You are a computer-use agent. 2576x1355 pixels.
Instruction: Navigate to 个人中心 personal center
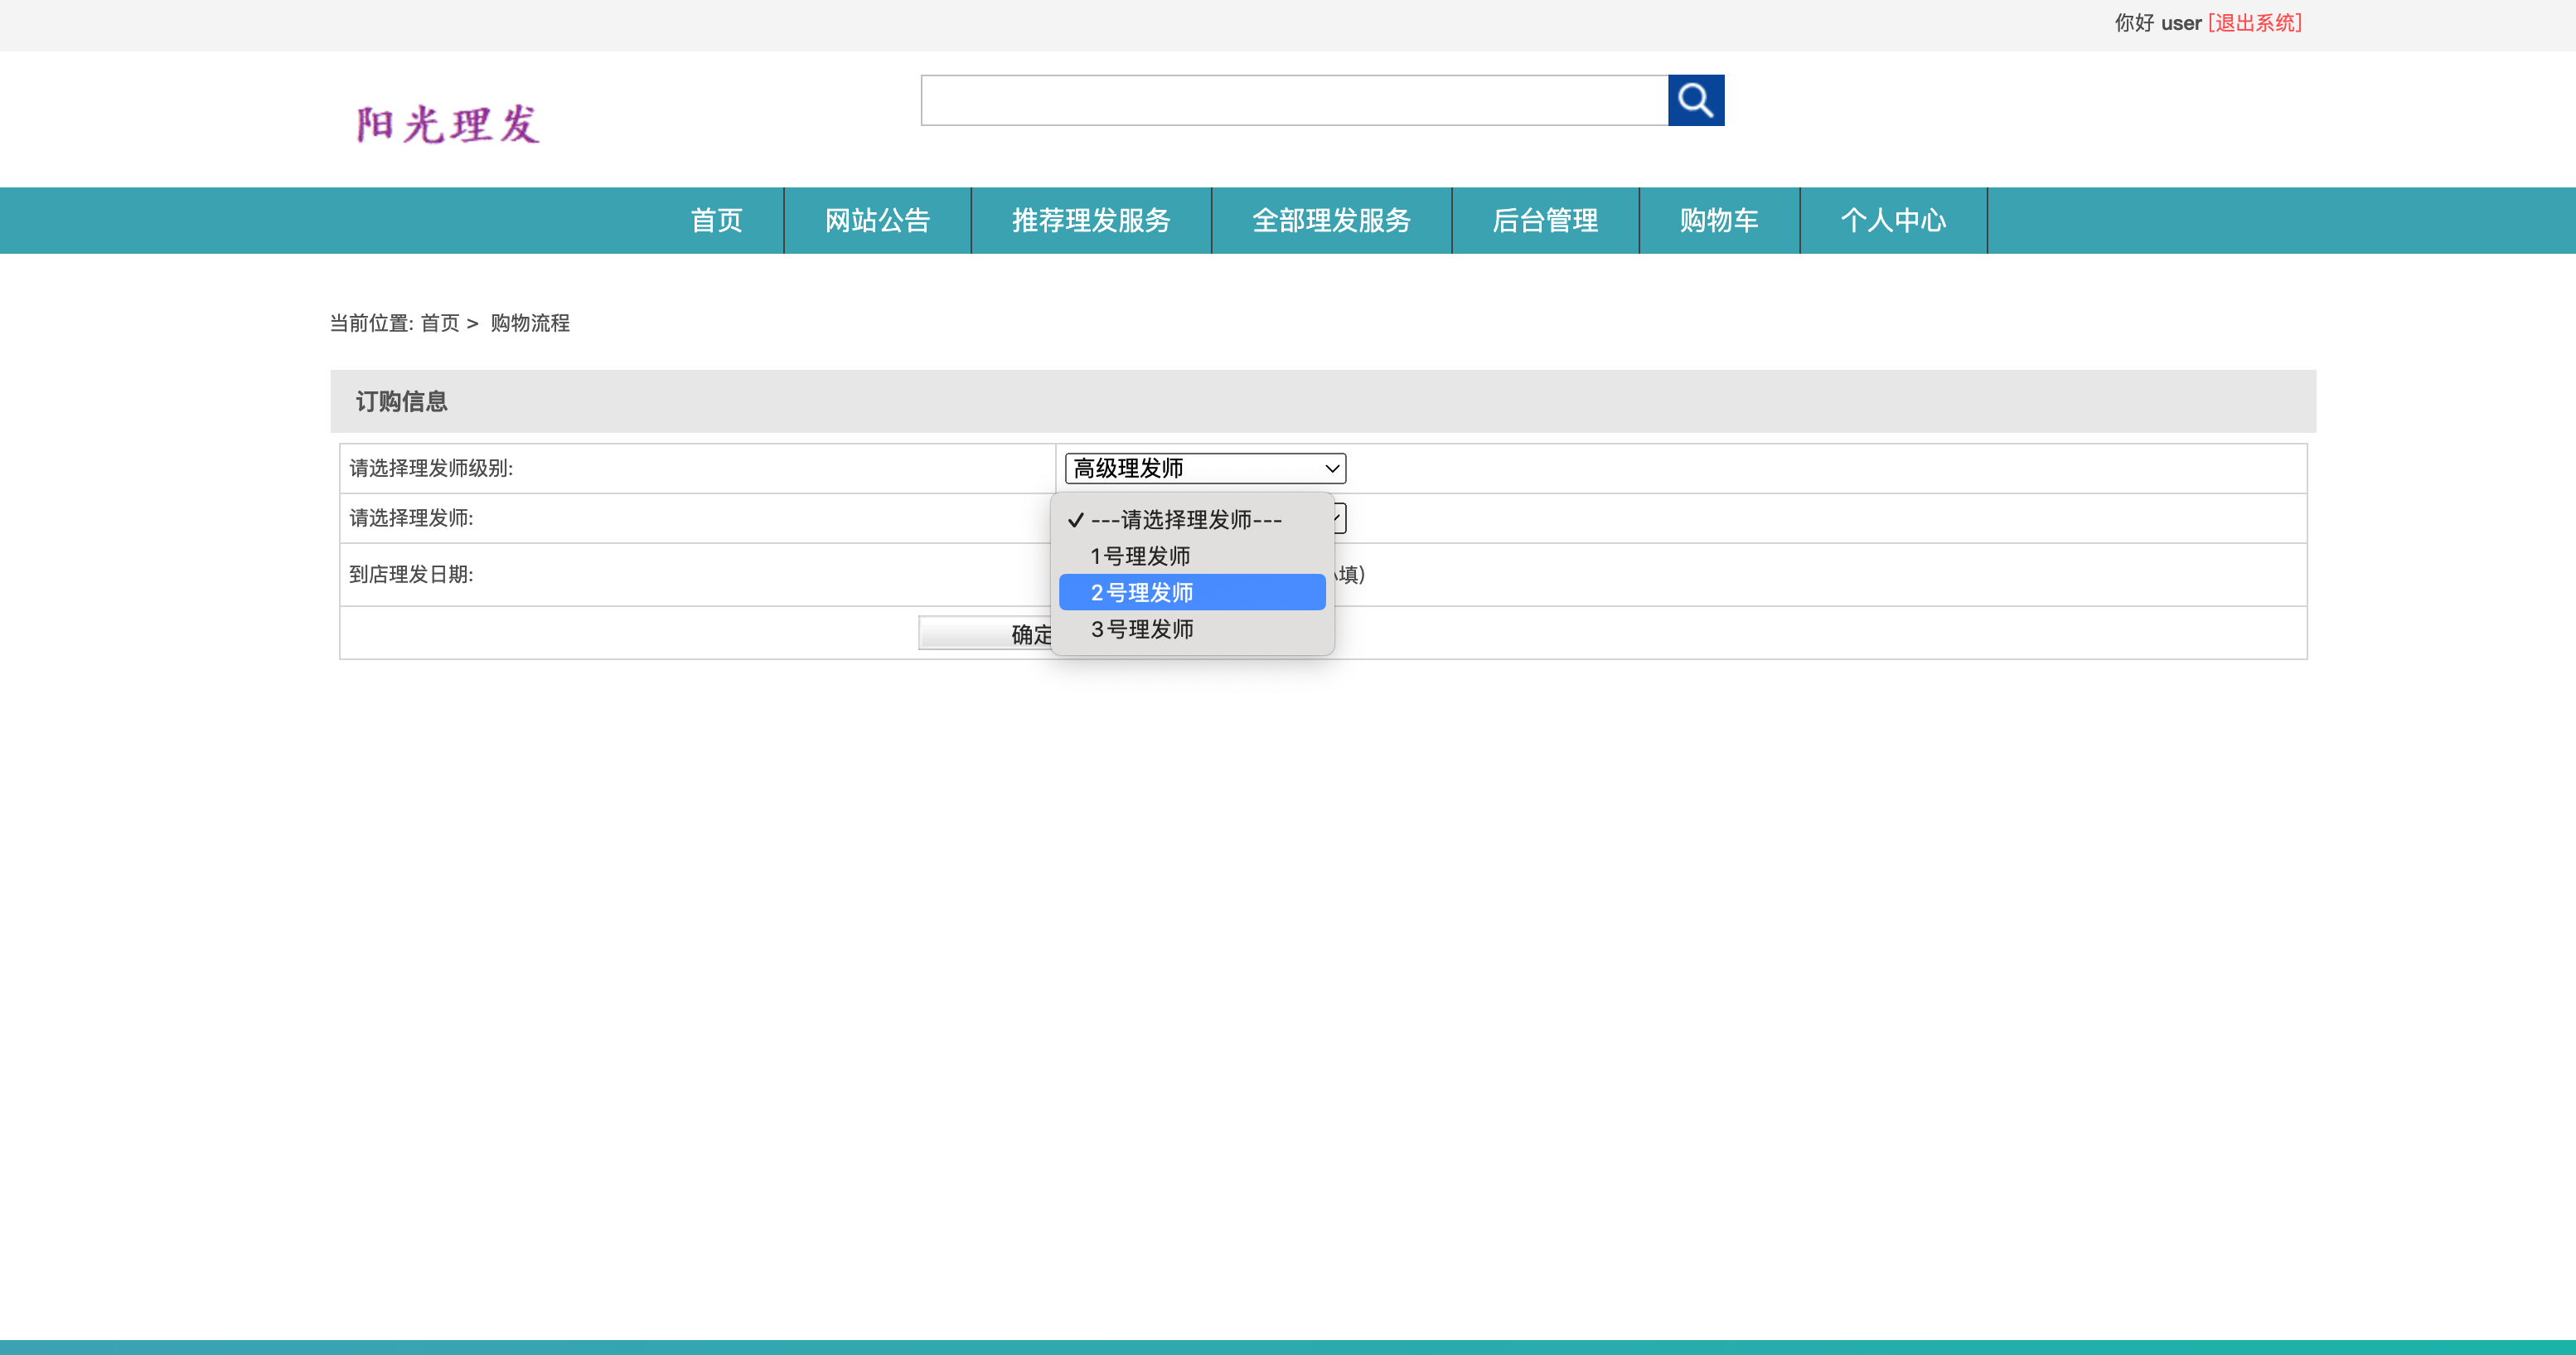click(x=1894, y=220)
